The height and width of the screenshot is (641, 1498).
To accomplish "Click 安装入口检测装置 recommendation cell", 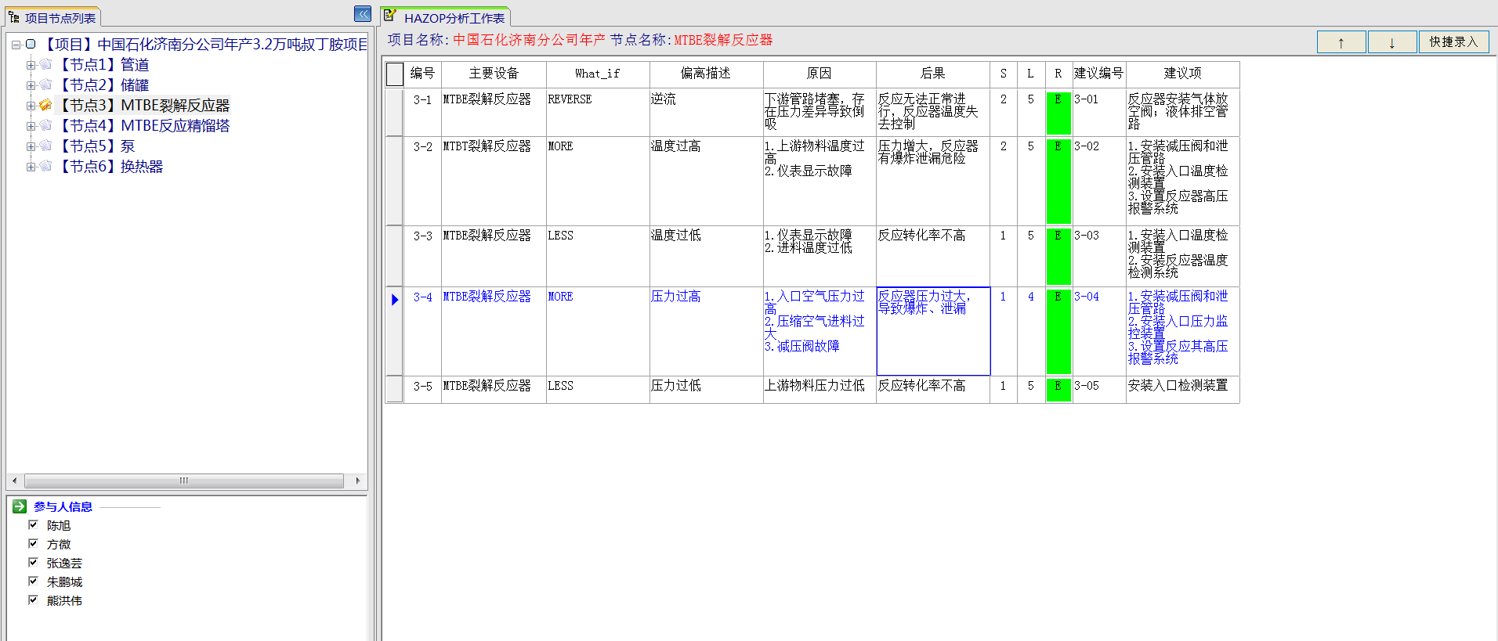I will tap(1183, 390).
